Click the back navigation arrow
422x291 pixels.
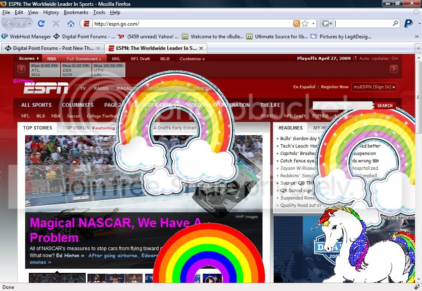[x=9, y=23]
